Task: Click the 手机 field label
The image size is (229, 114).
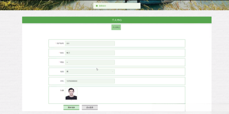Action: (62, 81)
